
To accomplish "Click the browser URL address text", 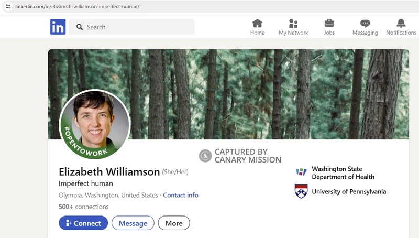I will (x=77, y=6).
